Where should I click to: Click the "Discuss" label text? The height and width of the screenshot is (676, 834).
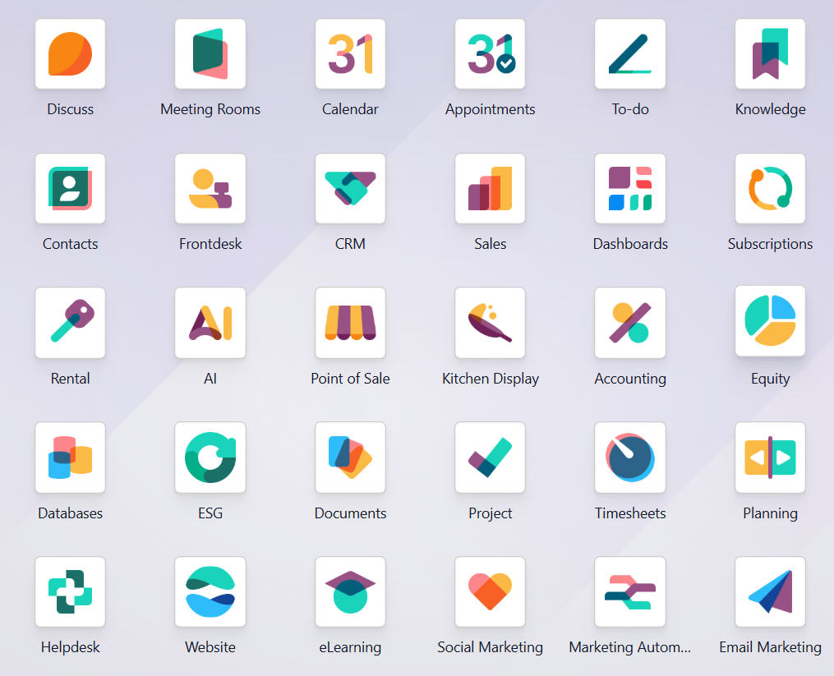point(70,109)
